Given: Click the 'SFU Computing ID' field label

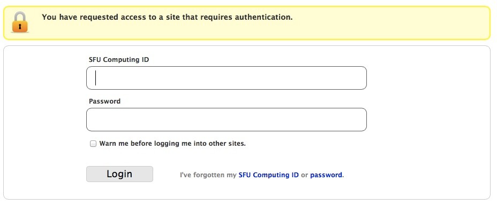Looking at the screenshot, I should 119,60.
